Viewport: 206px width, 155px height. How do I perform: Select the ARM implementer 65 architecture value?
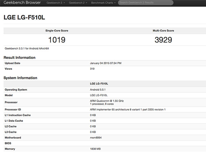128,109
